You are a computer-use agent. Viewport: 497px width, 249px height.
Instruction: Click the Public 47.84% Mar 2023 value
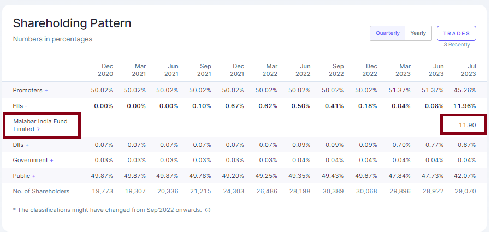point(399,176)
